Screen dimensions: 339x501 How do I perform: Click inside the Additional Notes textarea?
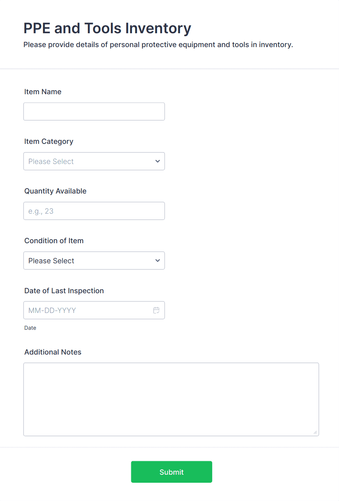click(x=171, y=398)
